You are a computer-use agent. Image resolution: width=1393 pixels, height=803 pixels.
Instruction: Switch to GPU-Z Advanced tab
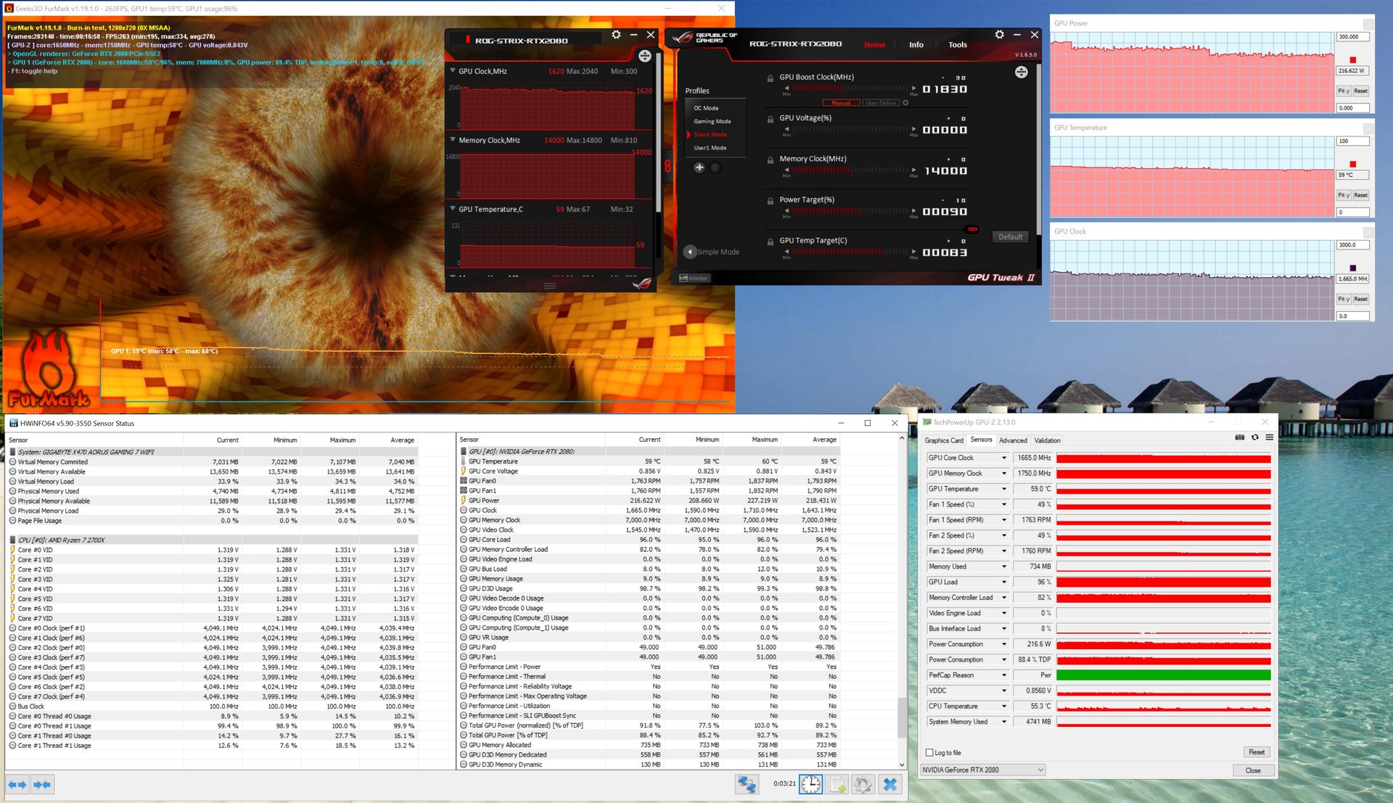pos(1012,440)
